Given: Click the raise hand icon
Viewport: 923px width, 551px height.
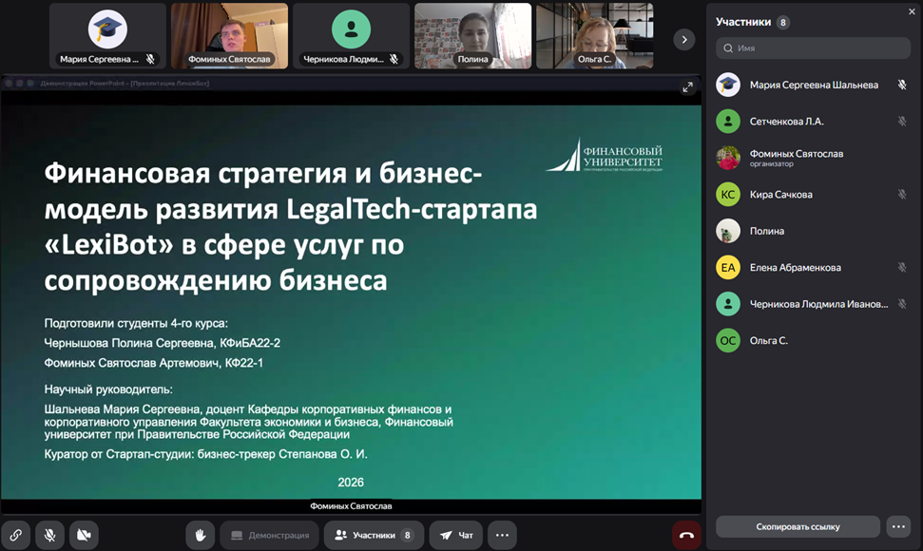Looking at the screenshot, I should click(200, 535).
